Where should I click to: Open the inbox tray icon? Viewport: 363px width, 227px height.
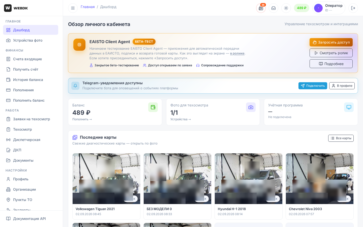coord(274,8)
